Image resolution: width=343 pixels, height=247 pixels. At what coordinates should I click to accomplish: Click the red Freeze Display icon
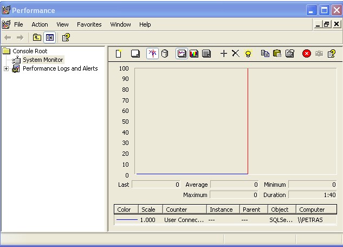coord(307,54)
